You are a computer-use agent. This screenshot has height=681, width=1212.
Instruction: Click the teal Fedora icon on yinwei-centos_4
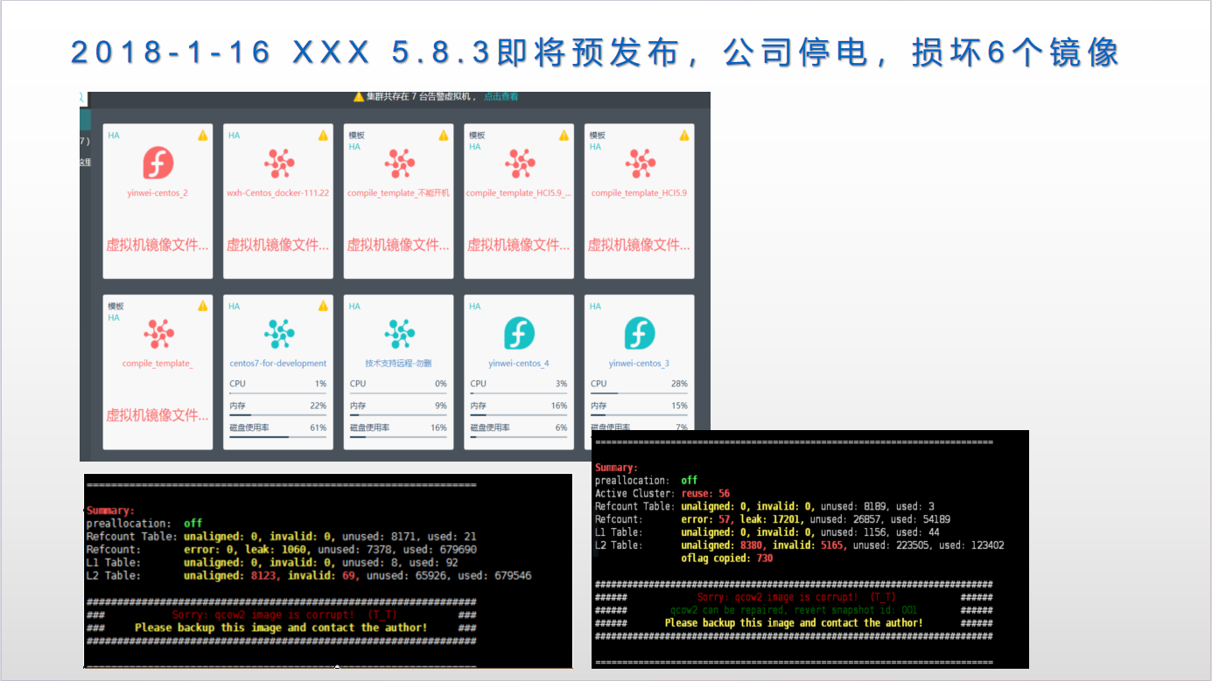pyautogui.click(x=518, y=333)
